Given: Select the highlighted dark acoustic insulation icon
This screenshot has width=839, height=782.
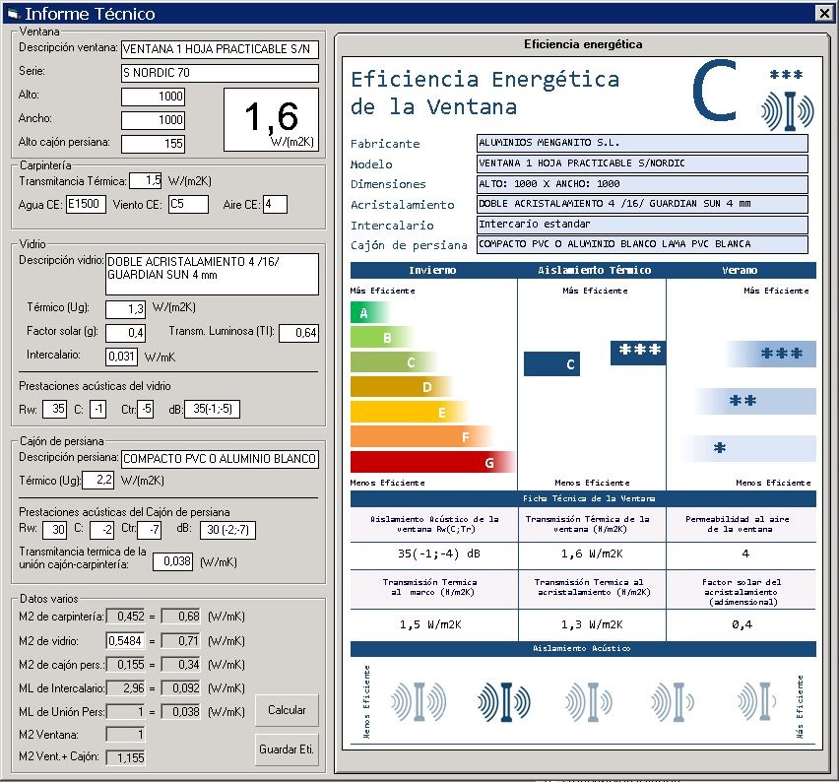Looking at the screenshot, I should [502, 702].
